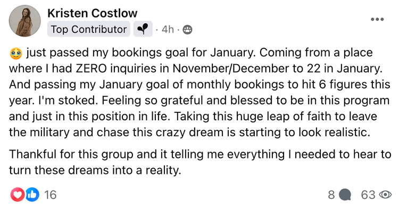
Task: Open Kristen Costlow's profile name link
Action: pyautogui.click(x=93, y=13)
